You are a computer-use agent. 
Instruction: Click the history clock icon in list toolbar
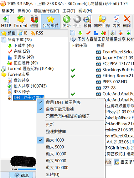click(113, 33)
